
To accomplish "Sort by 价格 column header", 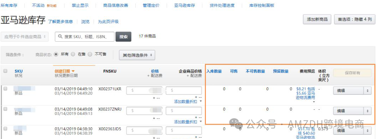I will (155, 71).
